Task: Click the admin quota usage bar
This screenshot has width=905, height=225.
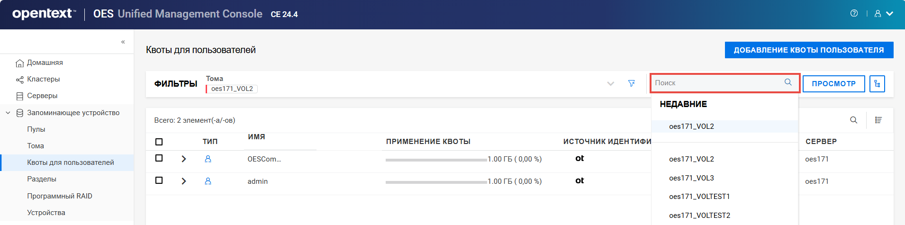Action: [436, 182]
